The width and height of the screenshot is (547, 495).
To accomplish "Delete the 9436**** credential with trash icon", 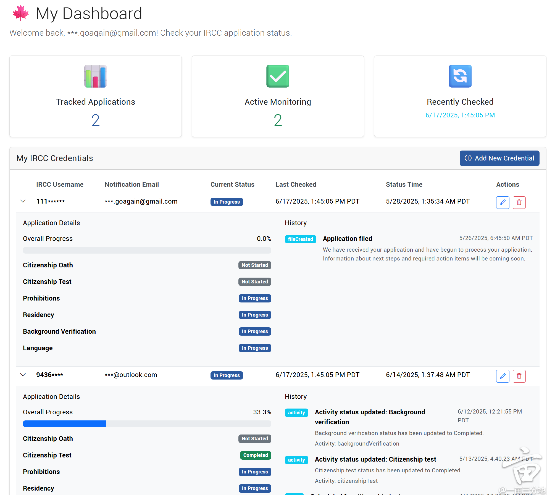I will tap(519, 376).
